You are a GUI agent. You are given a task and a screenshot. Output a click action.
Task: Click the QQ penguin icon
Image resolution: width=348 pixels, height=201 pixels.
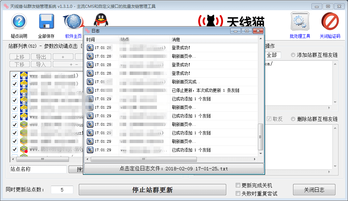[x=101, y=20]
